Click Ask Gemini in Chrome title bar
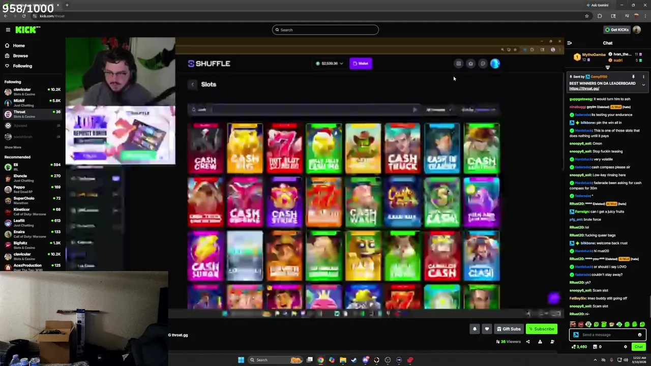The image size is (651, 366). click(598, 5)
